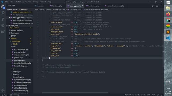
Task: Change indentation via Spaces: 4
Action: pyautogui.click(x=135, y=95)
